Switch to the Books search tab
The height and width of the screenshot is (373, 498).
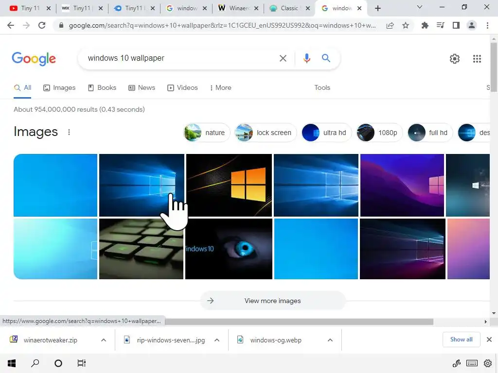pyautogui.click(x=102, y=87)
